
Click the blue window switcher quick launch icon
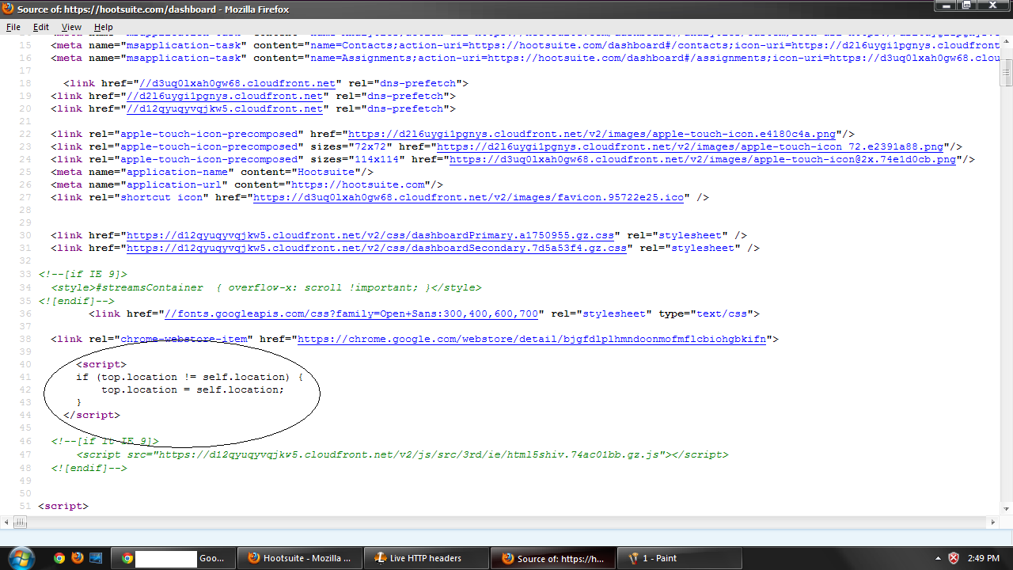pyautogui.click(x=95, y=558)
